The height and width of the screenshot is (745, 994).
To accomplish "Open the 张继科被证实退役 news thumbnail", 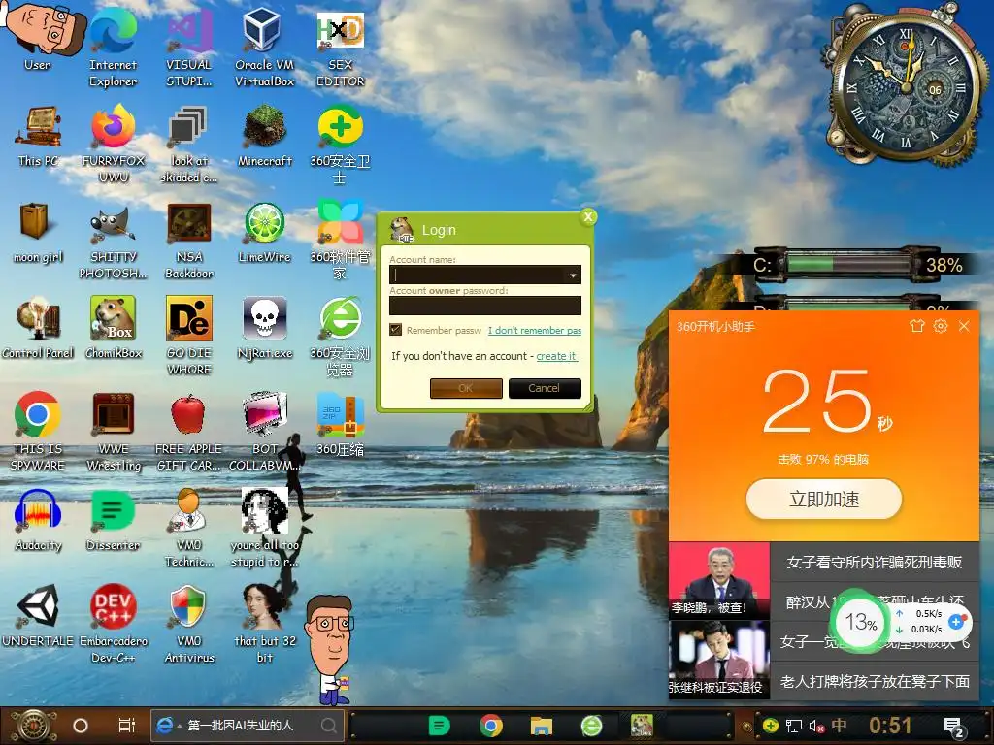I will pos(719,660).
